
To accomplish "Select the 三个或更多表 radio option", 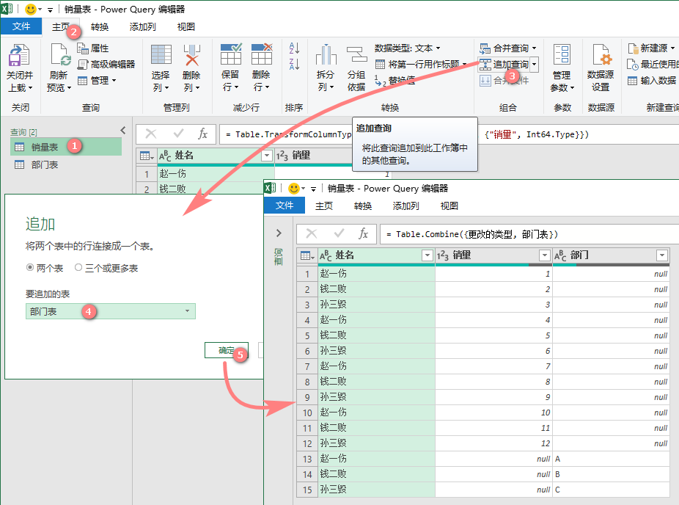I will coord(78,266).
